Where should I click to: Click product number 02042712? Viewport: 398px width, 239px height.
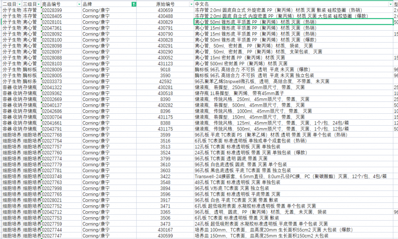[61, 212]
